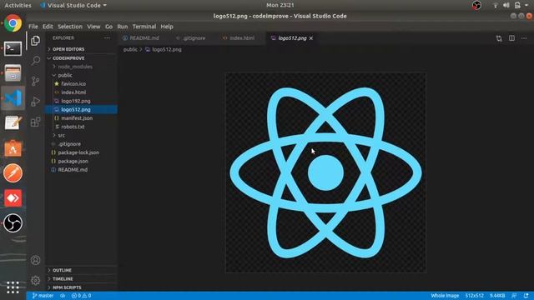Click the Whole Image zoom setting

click(x=445, y=296)
